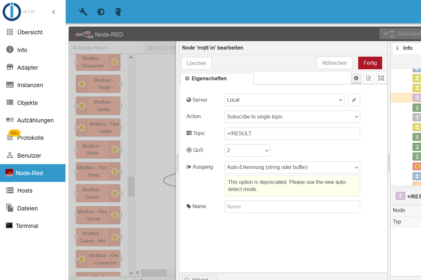
Task: Open the node description document icon
Action: [x=369, y=78]
